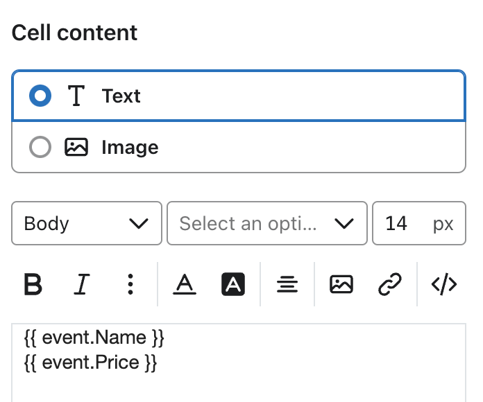Open the text background highlight color
Image resolution: width=483 pixels, height=402 pixels.
pos(234,284)
